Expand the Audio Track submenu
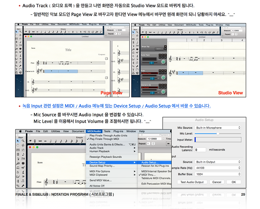The image size is (260, 209). coord(112,148)
